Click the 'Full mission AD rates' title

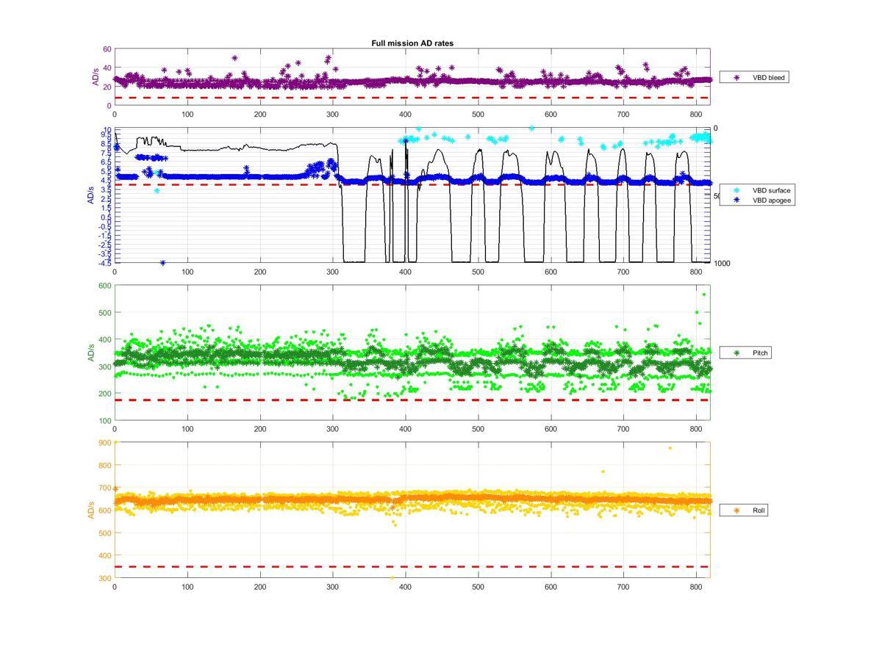point(412,43)
